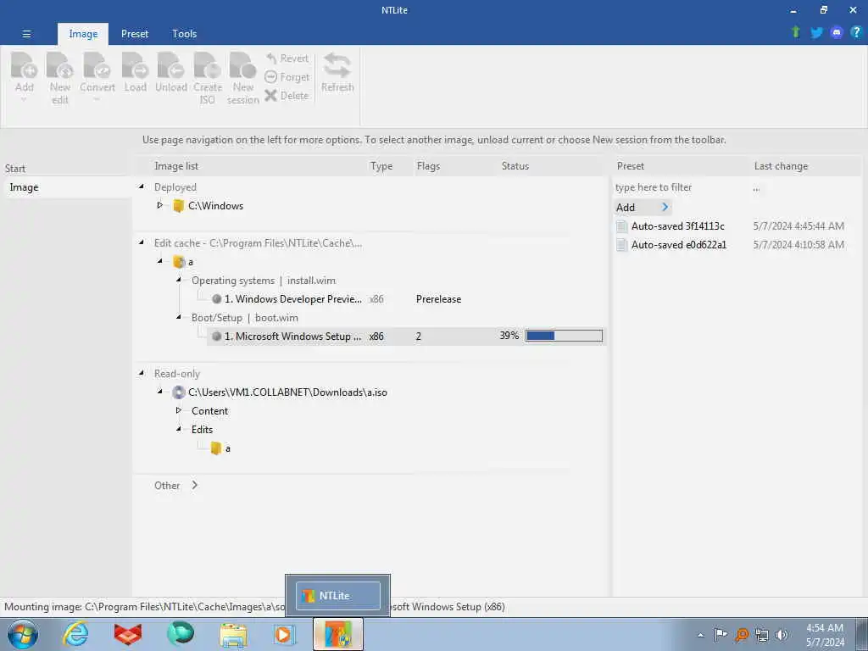
Task: Open the Discord icon link
Action: coord(837,33)
